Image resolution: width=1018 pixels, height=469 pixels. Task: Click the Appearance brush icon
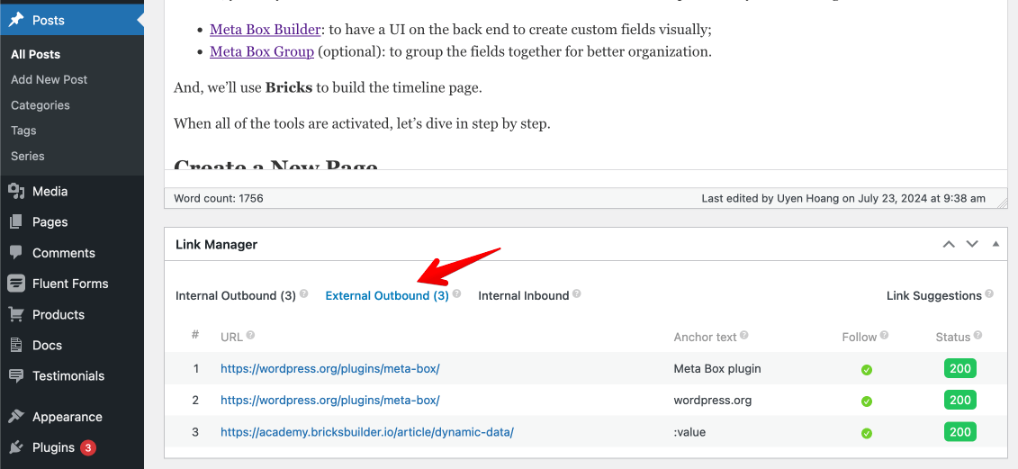click(x=16, y=417)
